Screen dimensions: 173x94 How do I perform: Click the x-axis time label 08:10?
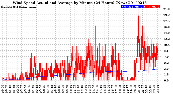click(55, 89)
